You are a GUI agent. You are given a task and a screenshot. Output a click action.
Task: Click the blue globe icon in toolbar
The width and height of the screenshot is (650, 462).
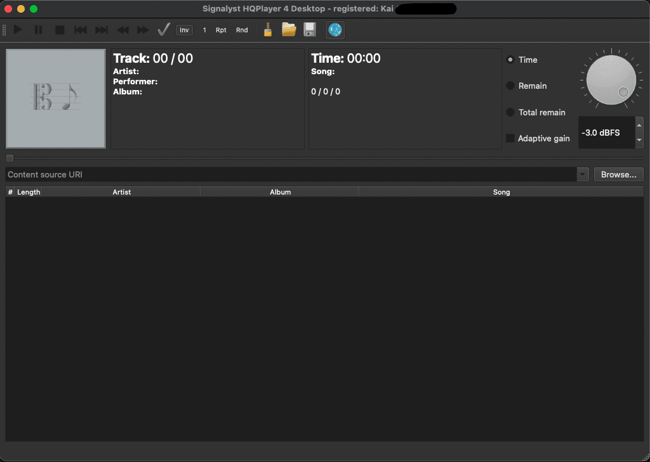point(335,30)
